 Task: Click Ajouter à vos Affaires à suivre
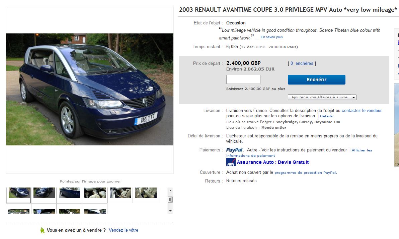pyautogui.click(x=319, y=97)
